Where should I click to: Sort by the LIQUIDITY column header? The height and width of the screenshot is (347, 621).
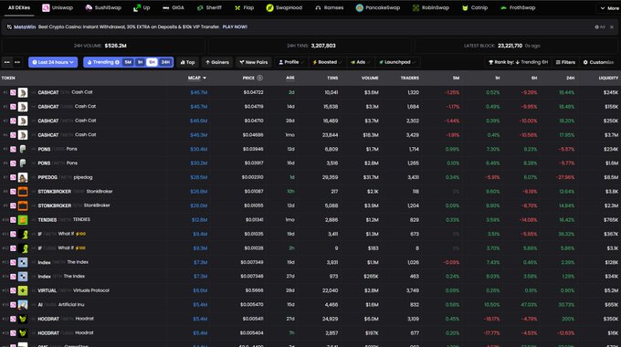[608, 78]
